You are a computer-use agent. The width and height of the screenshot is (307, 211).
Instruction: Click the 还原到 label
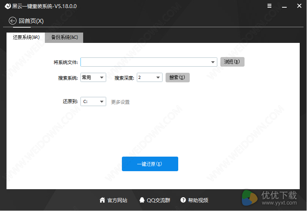pos(70,101)
